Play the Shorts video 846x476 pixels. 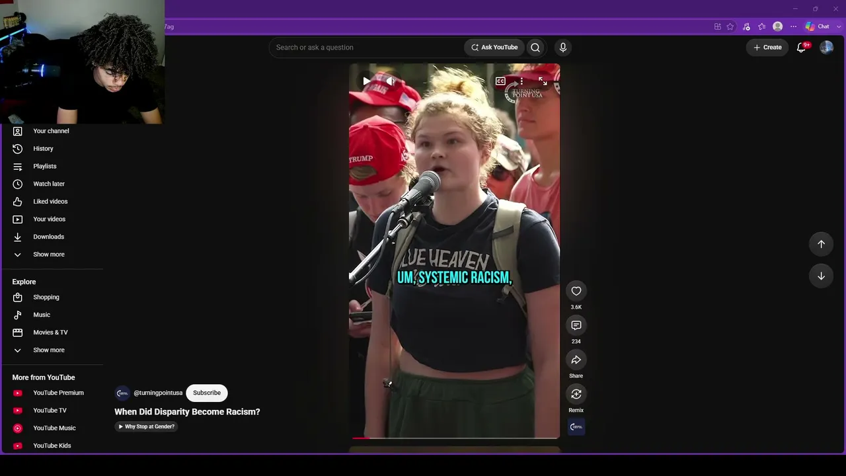point(366,81)
